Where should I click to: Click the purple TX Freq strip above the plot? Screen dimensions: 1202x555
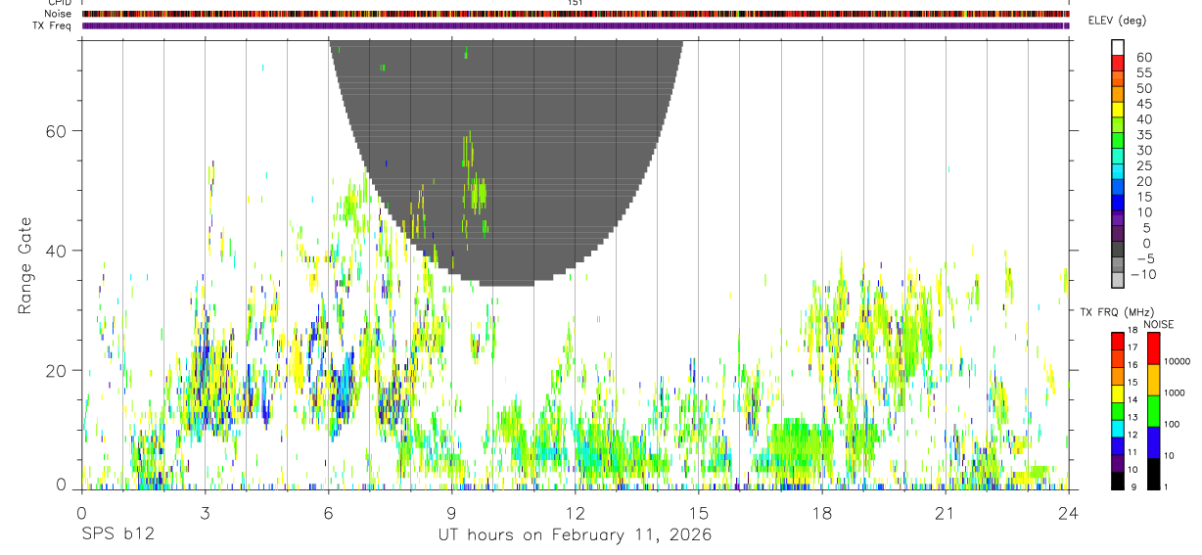pyautogui.click(x=576, y=25)
